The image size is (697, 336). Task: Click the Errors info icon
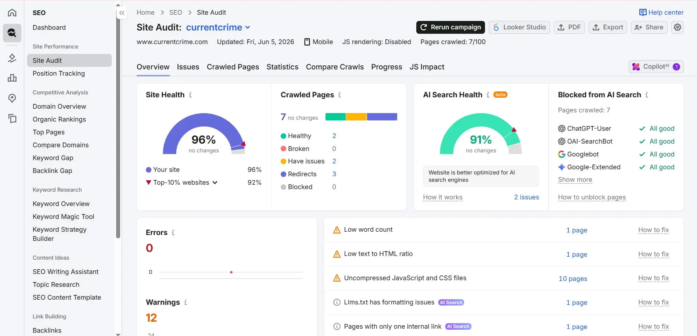click(173, 232)
